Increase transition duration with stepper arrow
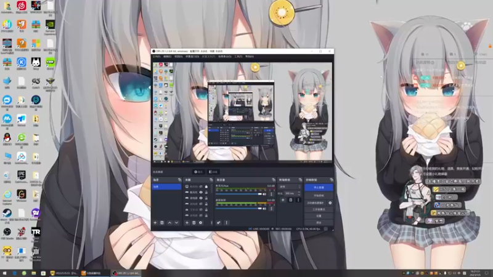The height and width of the screenshot is (277, 493). point(299,192)
